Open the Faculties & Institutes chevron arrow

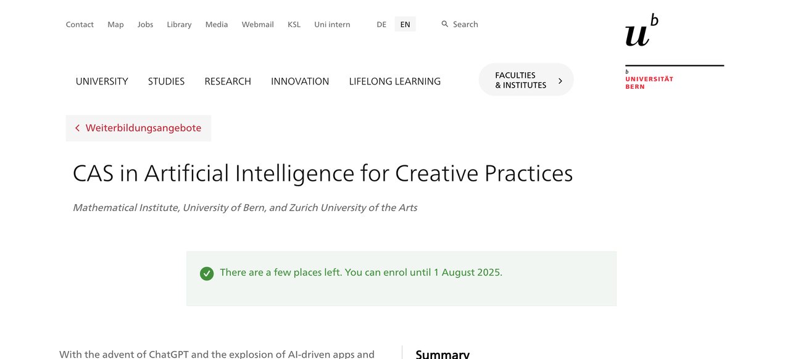click(560, 80)
